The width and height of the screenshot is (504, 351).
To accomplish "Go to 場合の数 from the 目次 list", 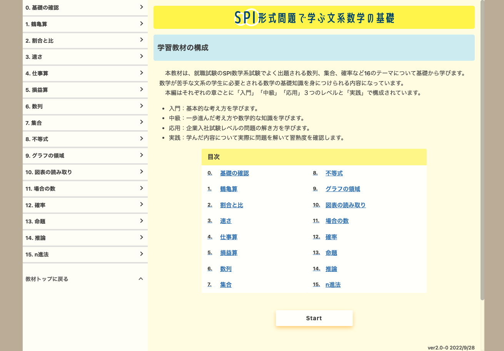I will click(x=337, y=221).
